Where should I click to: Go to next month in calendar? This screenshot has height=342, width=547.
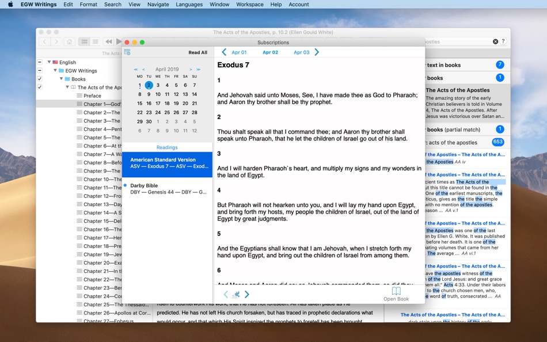coord(191,70)
